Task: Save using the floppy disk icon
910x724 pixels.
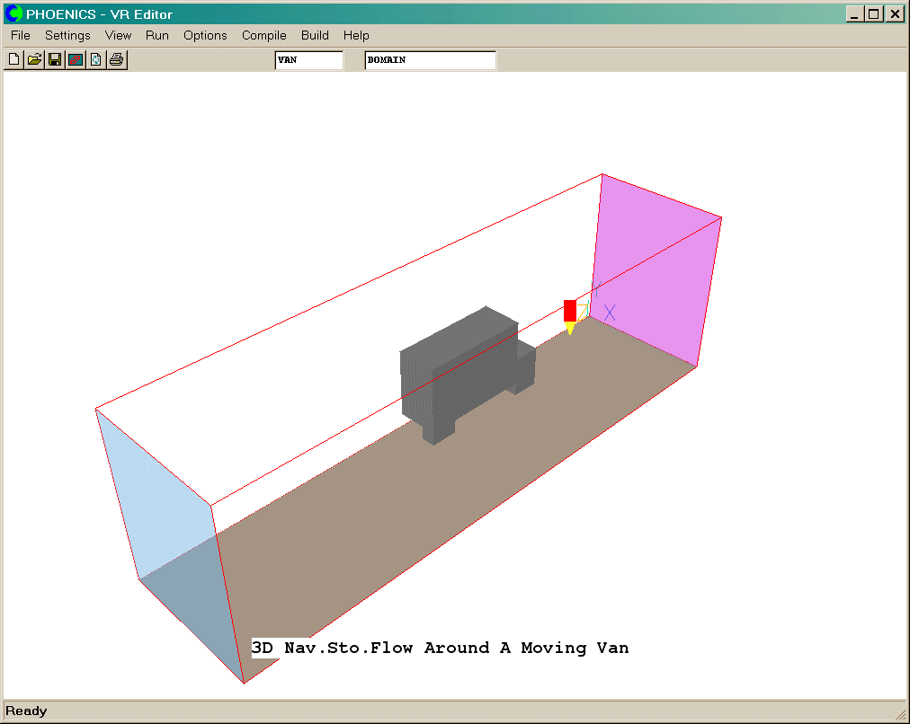Action: 55,60
